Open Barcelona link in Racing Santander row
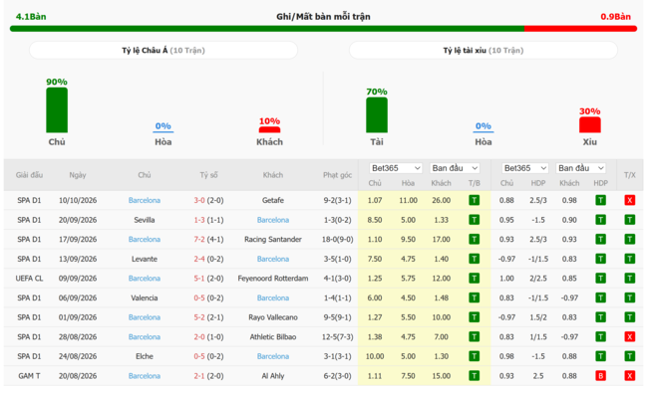The width and height of the screenshot is (648, 393). tap(145, 239)
